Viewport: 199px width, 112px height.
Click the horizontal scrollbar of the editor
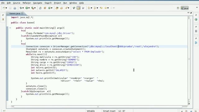(98, 107)
